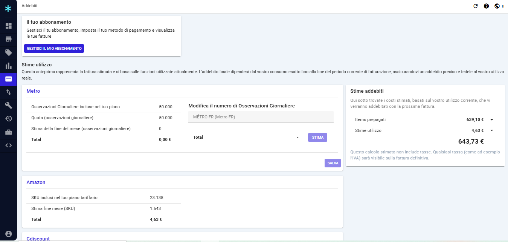This screenshot has width=508, height=242.
Task: Click the Stime utilizzo section heading
Action: (37, 65)
